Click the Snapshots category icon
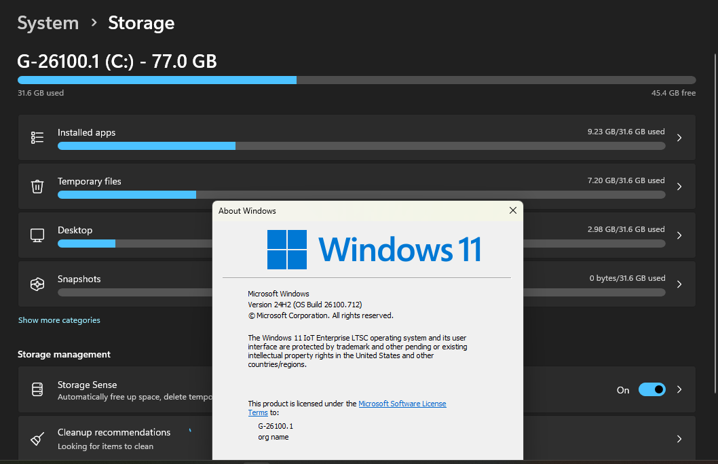 [x=37, y=284]
